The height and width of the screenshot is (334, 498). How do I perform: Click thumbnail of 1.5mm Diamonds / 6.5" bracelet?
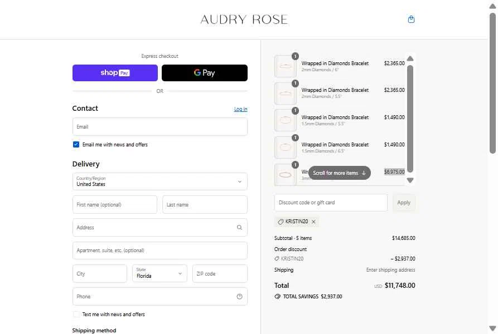(x=285, y=148)
